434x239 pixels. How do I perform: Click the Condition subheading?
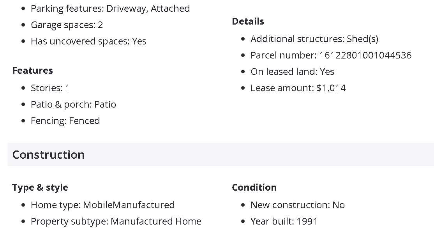click(254, 188)
